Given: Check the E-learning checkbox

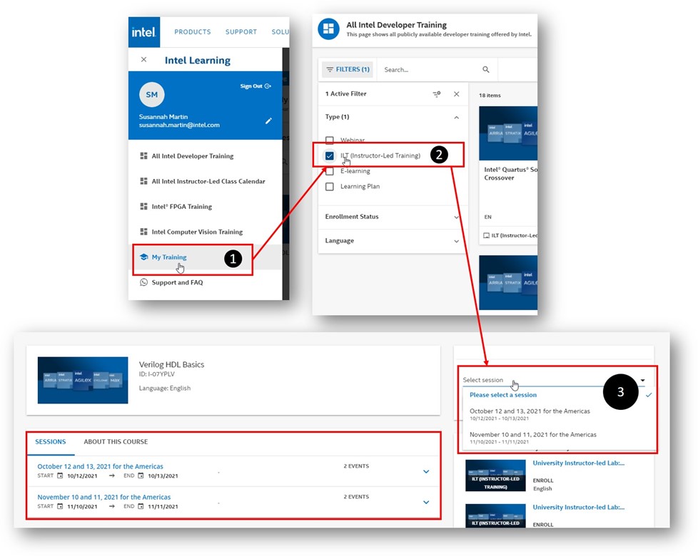Looking at the screenshot, I should coord(330,171).
